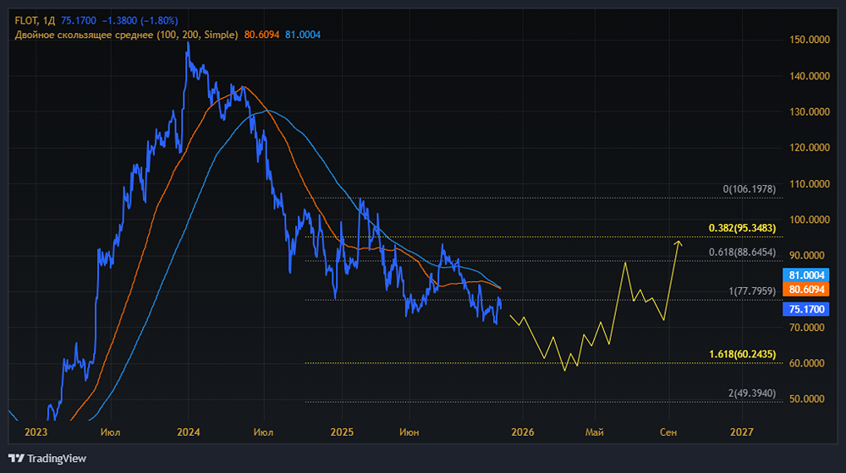
Task: Click the current price value 75.1700
Action: (78, 20)
